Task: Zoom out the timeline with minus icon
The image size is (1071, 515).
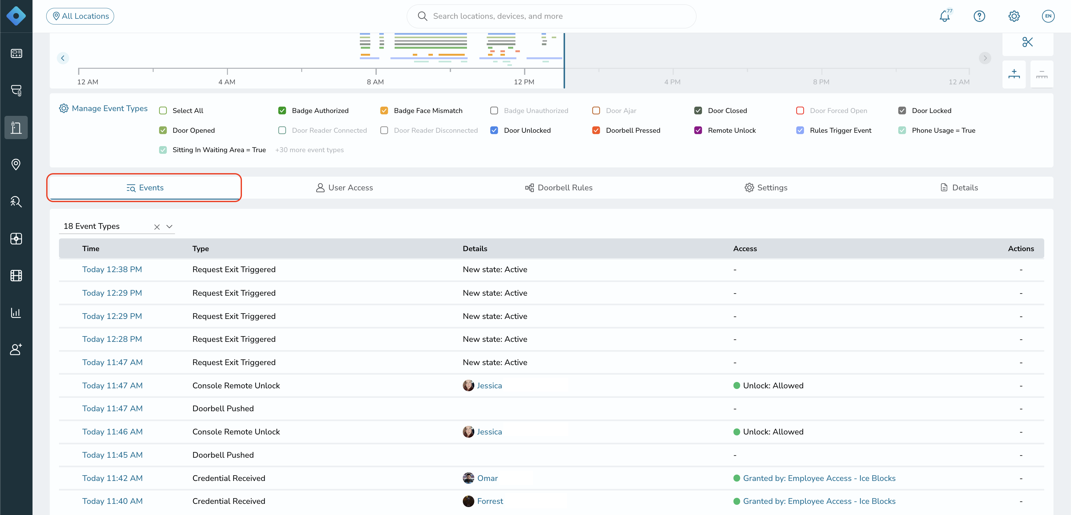Action: 1041,74
